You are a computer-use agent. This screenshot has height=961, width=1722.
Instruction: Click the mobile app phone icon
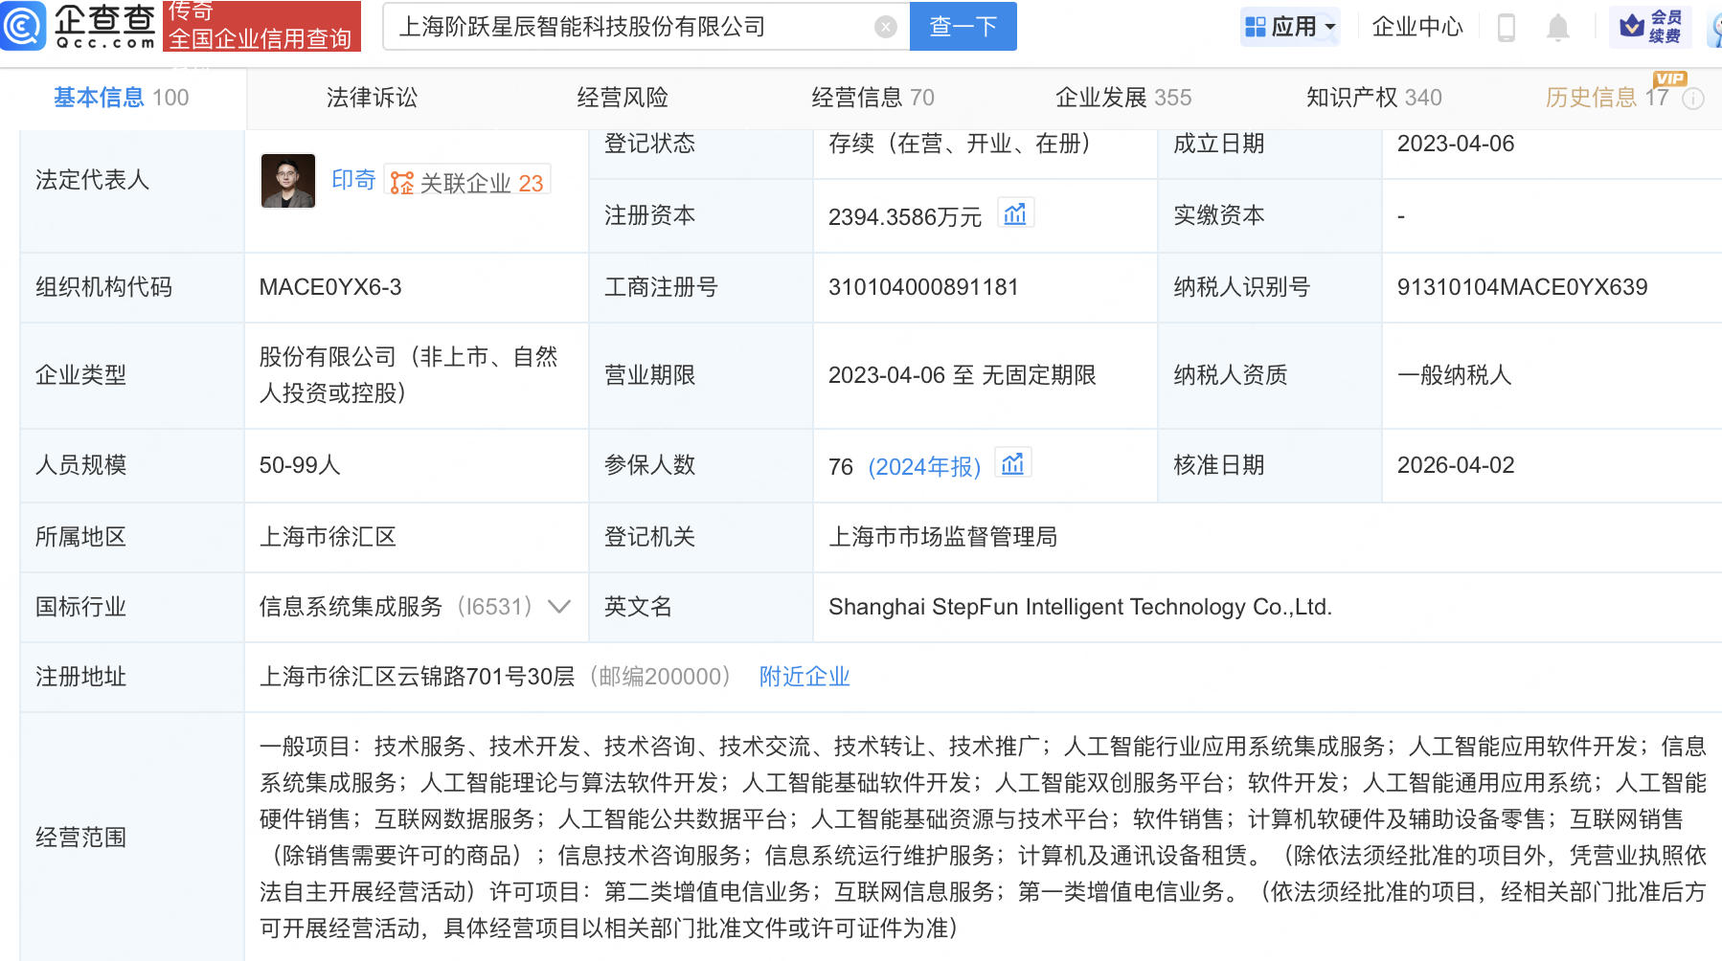(x=1506, y=27)
